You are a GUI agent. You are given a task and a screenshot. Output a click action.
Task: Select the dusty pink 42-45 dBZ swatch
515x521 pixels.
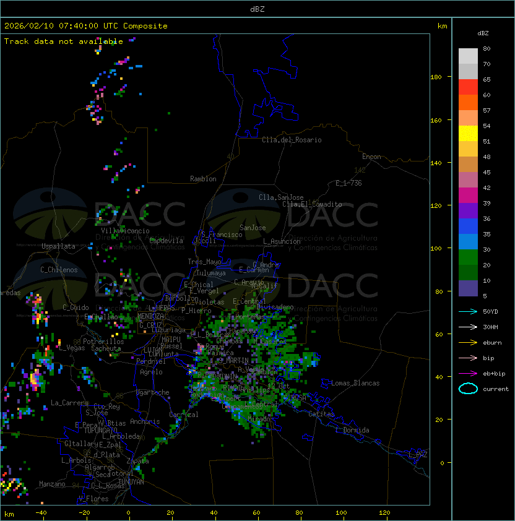coord(468,180)
